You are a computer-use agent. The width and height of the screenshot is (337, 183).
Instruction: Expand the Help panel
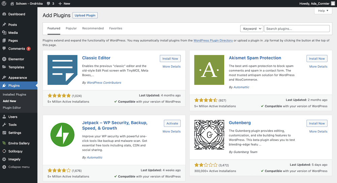click(323, 11)
